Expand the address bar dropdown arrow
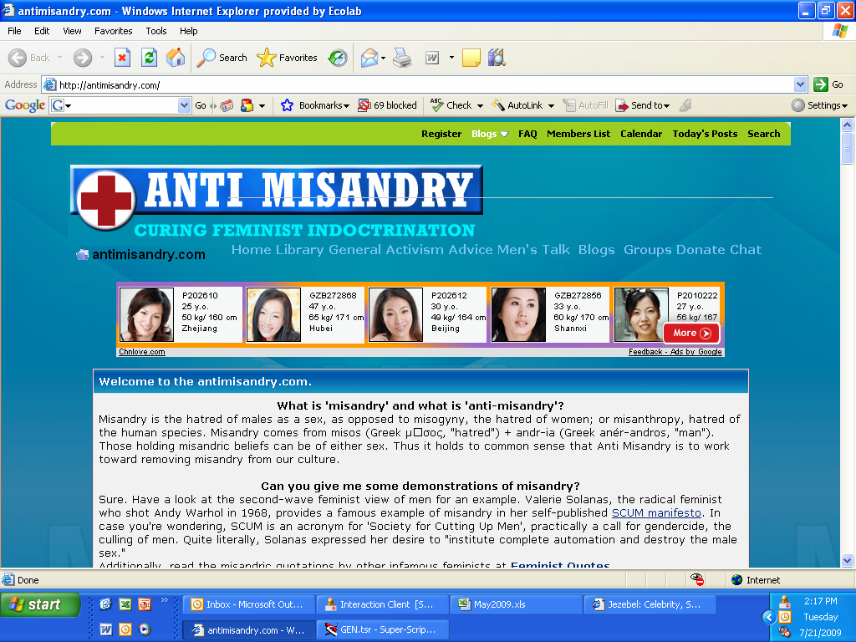This screenshot has width=856, height=642. click(800, 84)
